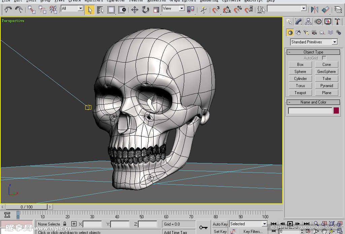Activate the Select Object arrow tool
The height and width of the screenshot is (234, 345).
click(90, 10)
